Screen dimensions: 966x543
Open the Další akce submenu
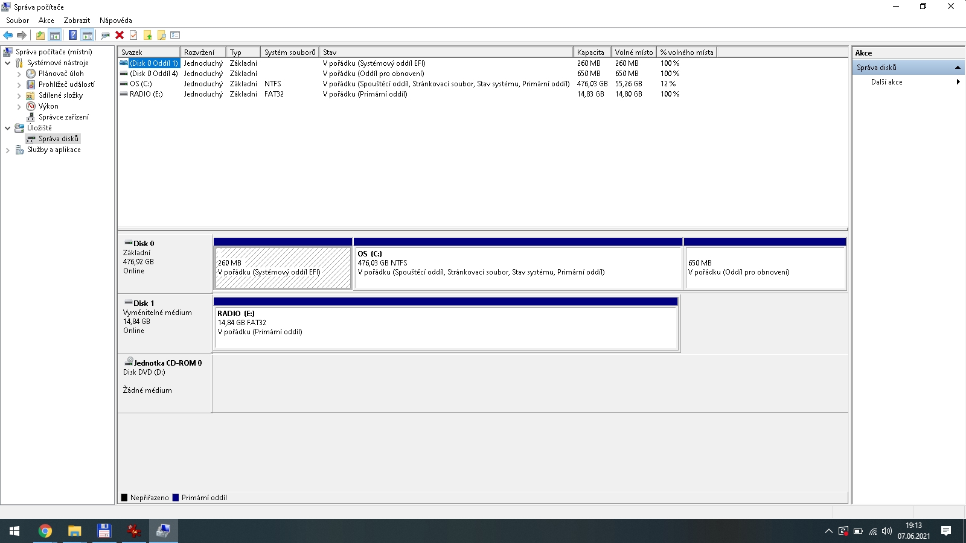[908, 81]
